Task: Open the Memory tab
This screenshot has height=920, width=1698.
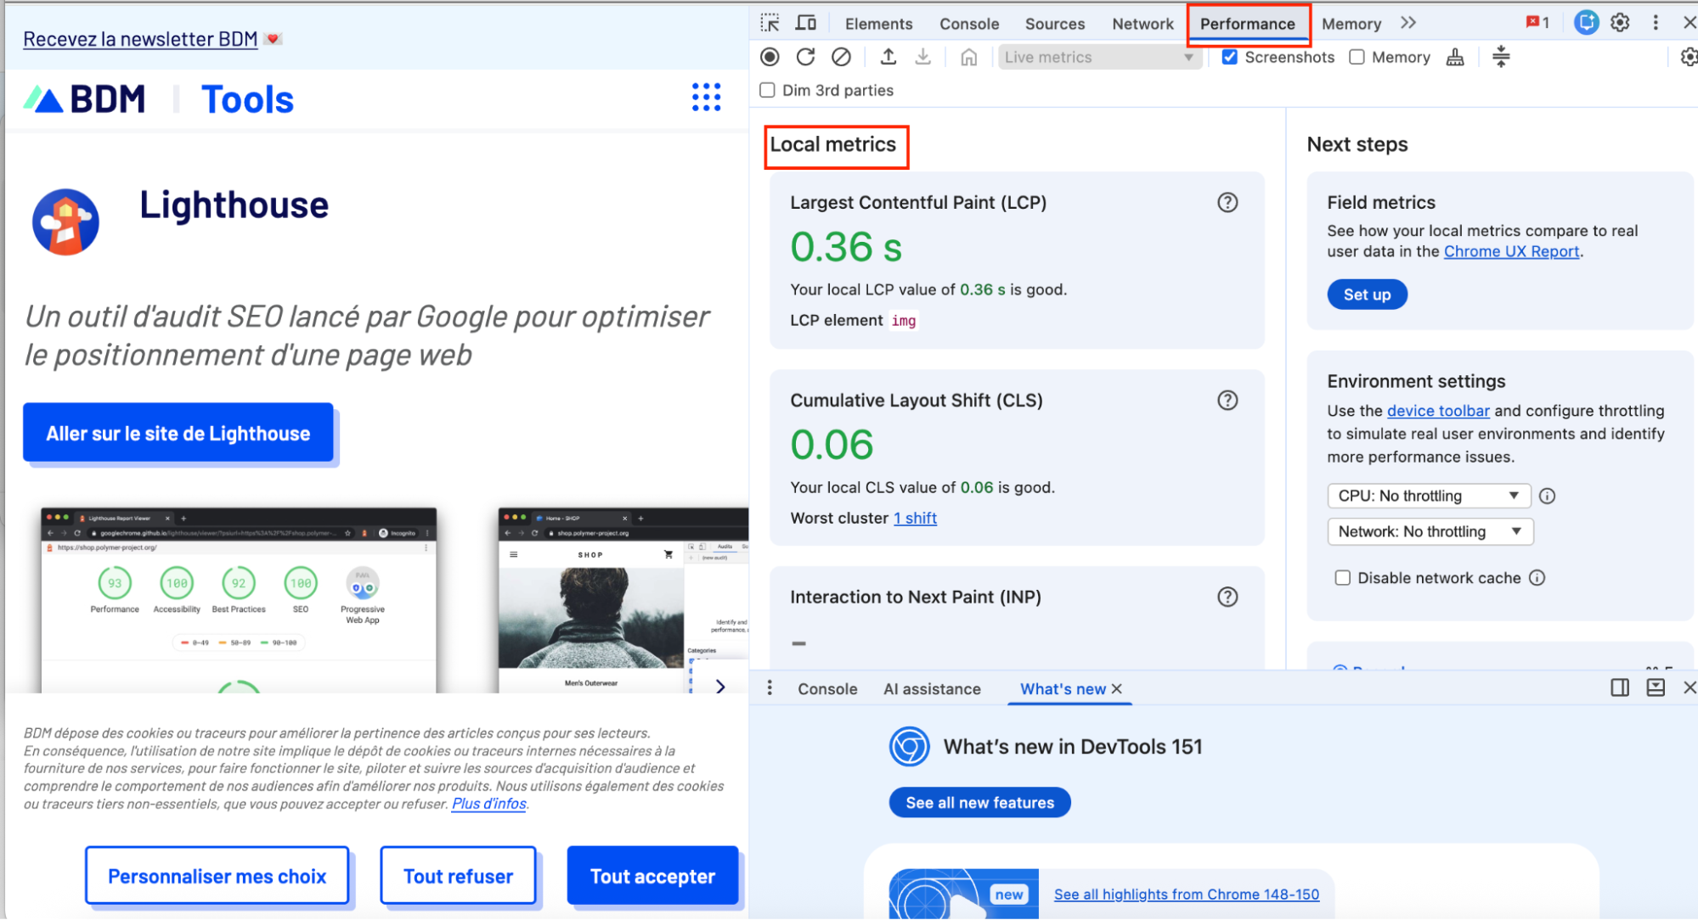Action: coord(1351,24)
